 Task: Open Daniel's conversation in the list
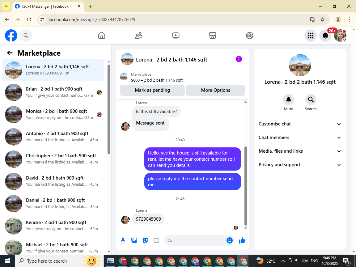(53, 203)
